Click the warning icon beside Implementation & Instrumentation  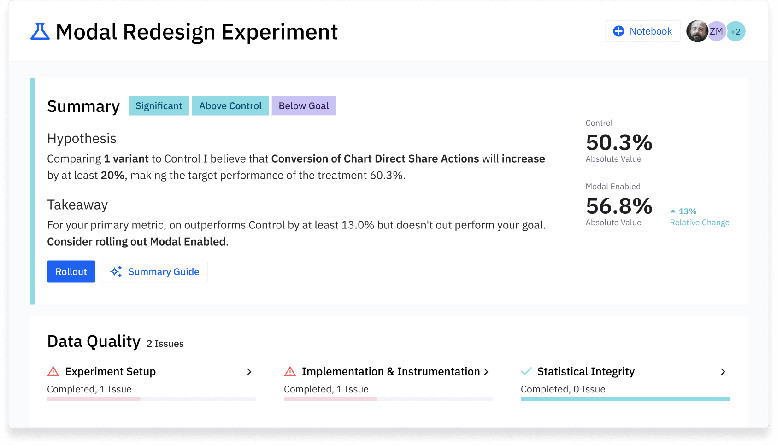(x=290, y=371)
